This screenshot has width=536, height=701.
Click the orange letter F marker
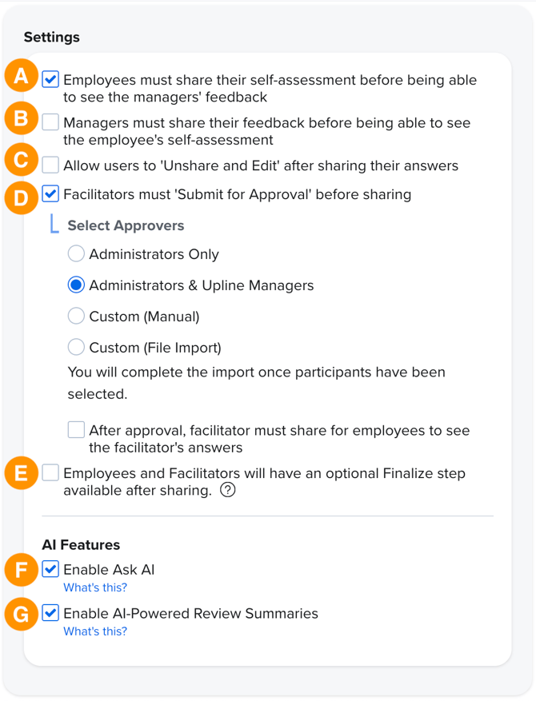click(22, 571)
